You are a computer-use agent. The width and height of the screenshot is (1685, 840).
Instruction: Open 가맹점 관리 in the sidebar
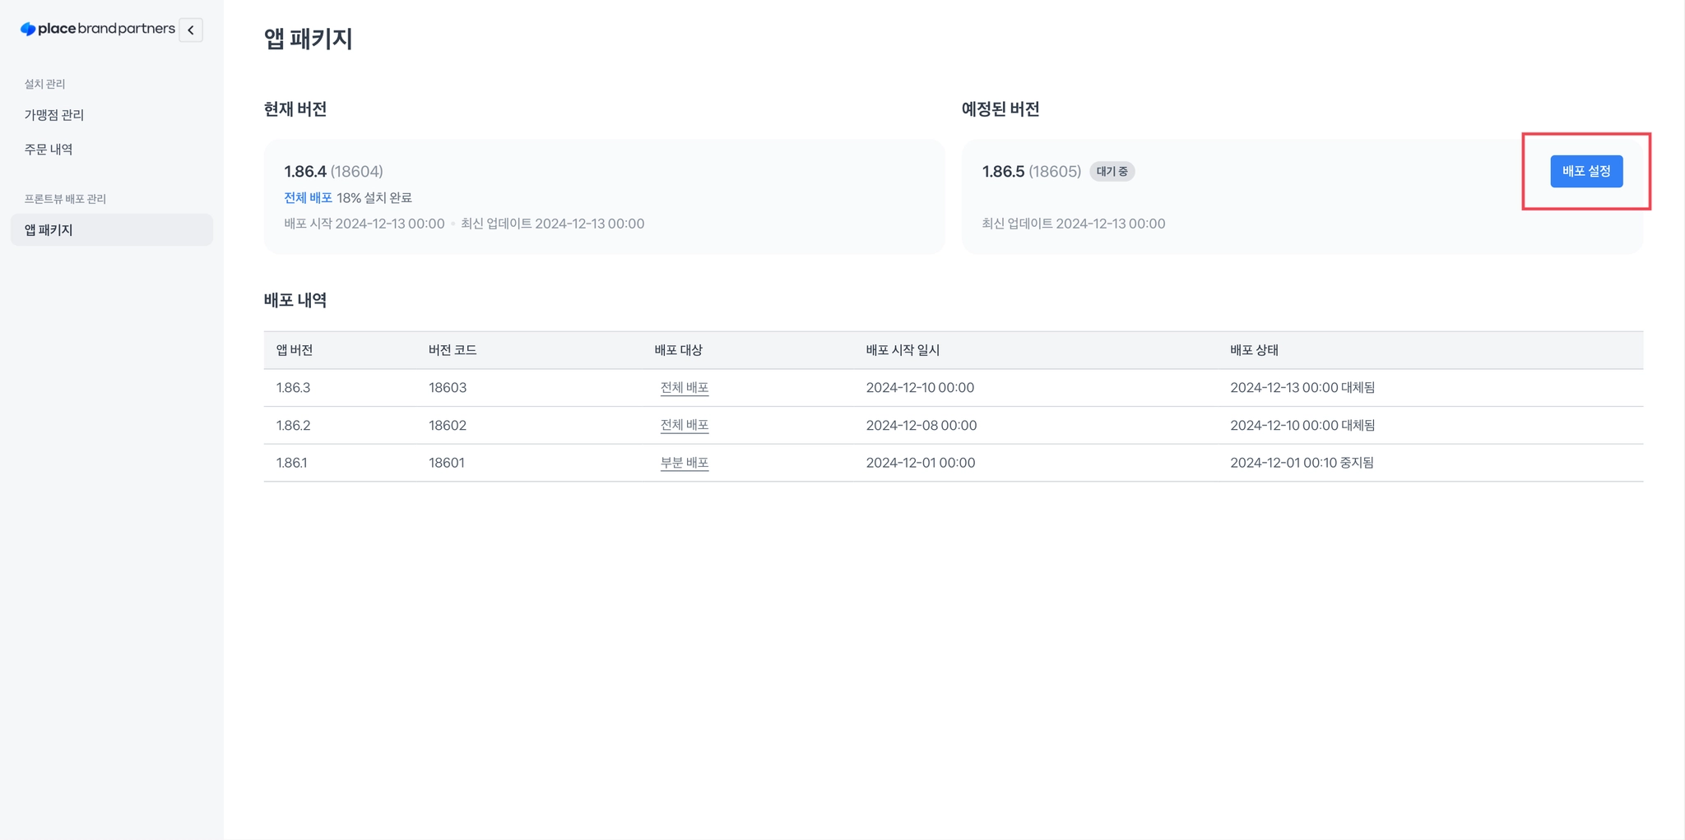54,115
